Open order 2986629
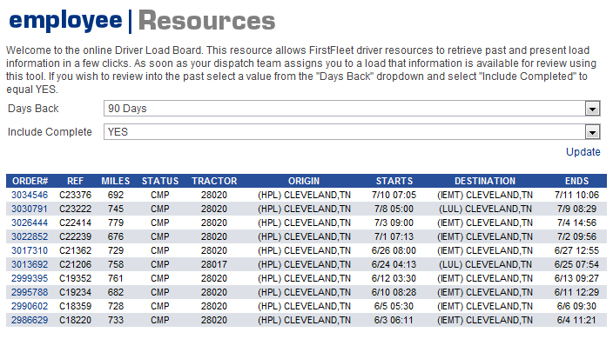Image resolution: width=613 pixels, height=339 pixels. click(30, 320)
